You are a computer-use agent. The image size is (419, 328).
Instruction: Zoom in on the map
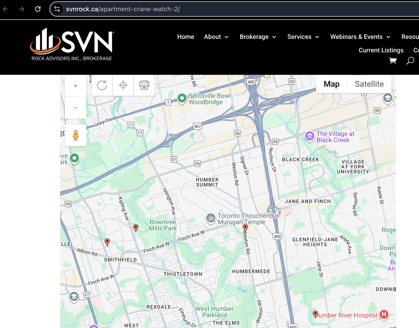click(x=76, y=86)
